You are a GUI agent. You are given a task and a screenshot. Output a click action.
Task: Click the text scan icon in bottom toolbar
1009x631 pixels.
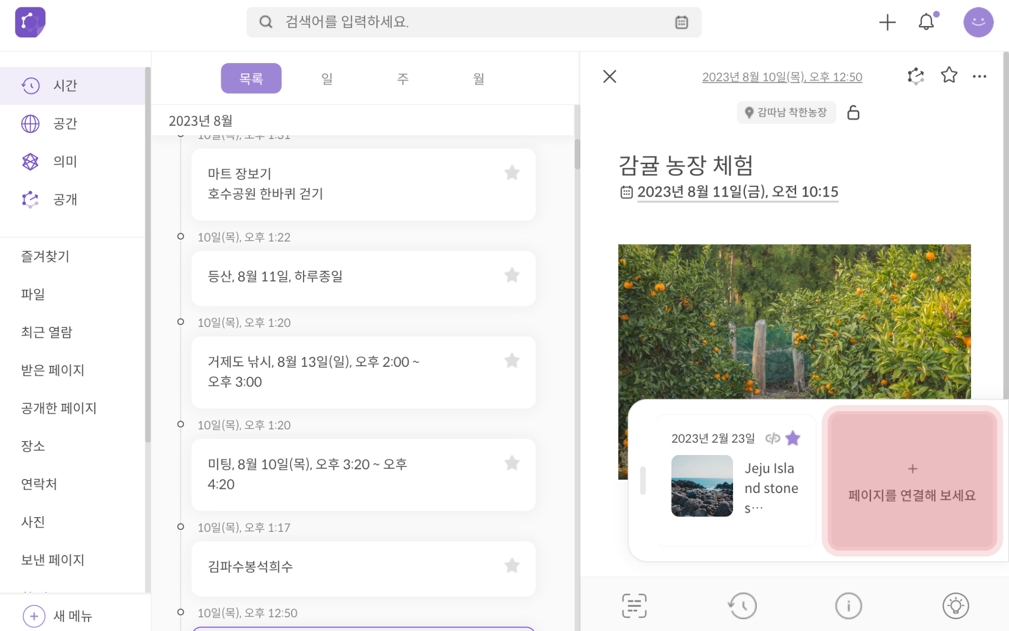[634, 606]
